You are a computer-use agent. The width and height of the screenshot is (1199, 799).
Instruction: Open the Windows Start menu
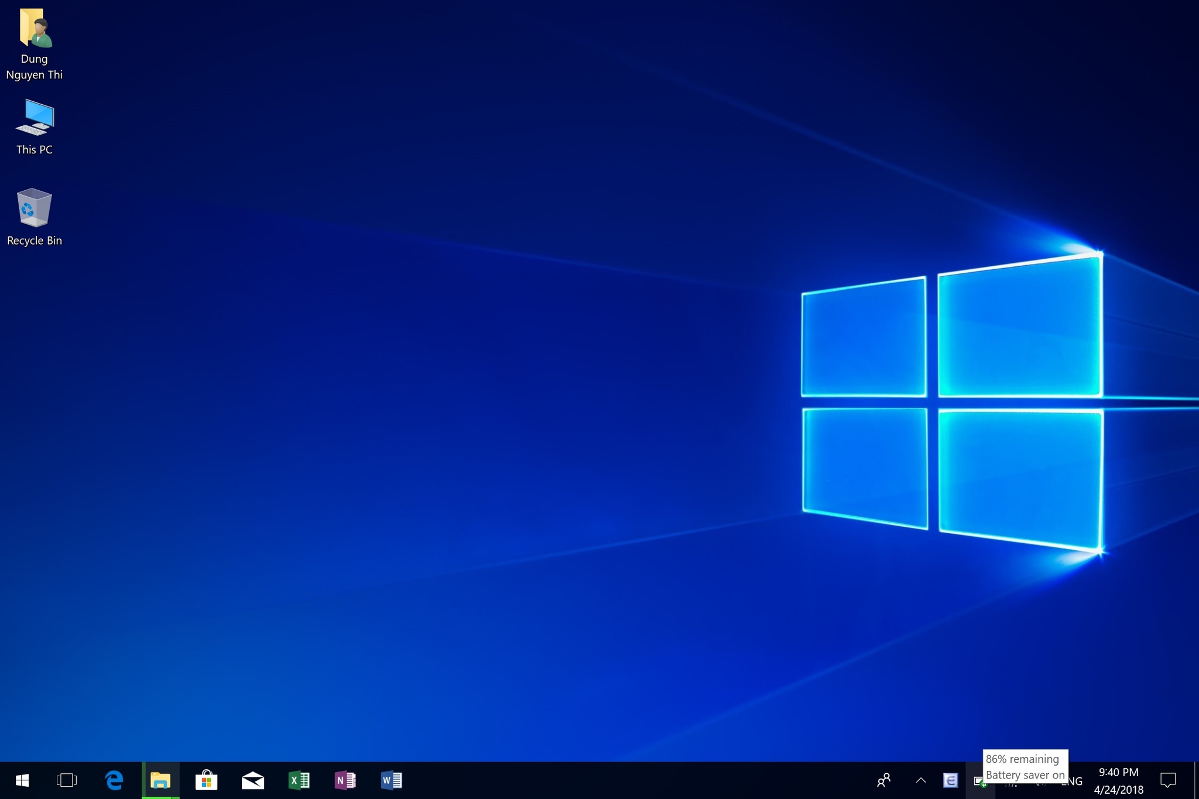22,780
